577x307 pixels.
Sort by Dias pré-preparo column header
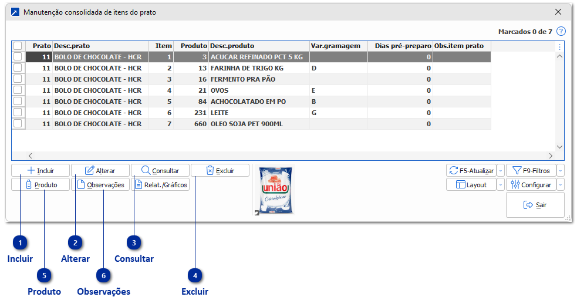coord(400,46)
